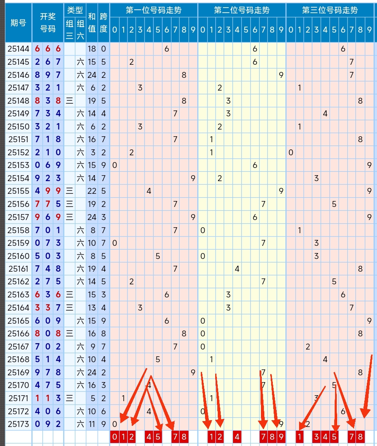Viewport: 377px width, 446px height.
Task: Pick red 5 box below third-position trend
Action: click(334, 437)
